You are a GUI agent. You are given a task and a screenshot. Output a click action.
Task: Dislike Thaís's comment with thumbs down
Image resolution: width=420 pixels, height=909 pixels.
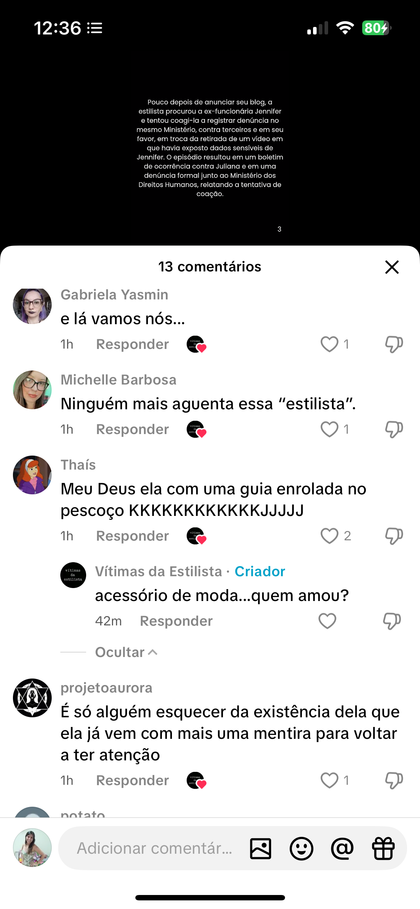click(x=394, y=536)
